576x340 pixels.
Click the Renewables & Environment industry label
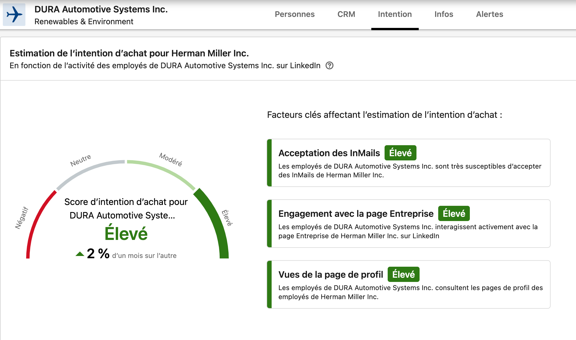click(84, 21)
